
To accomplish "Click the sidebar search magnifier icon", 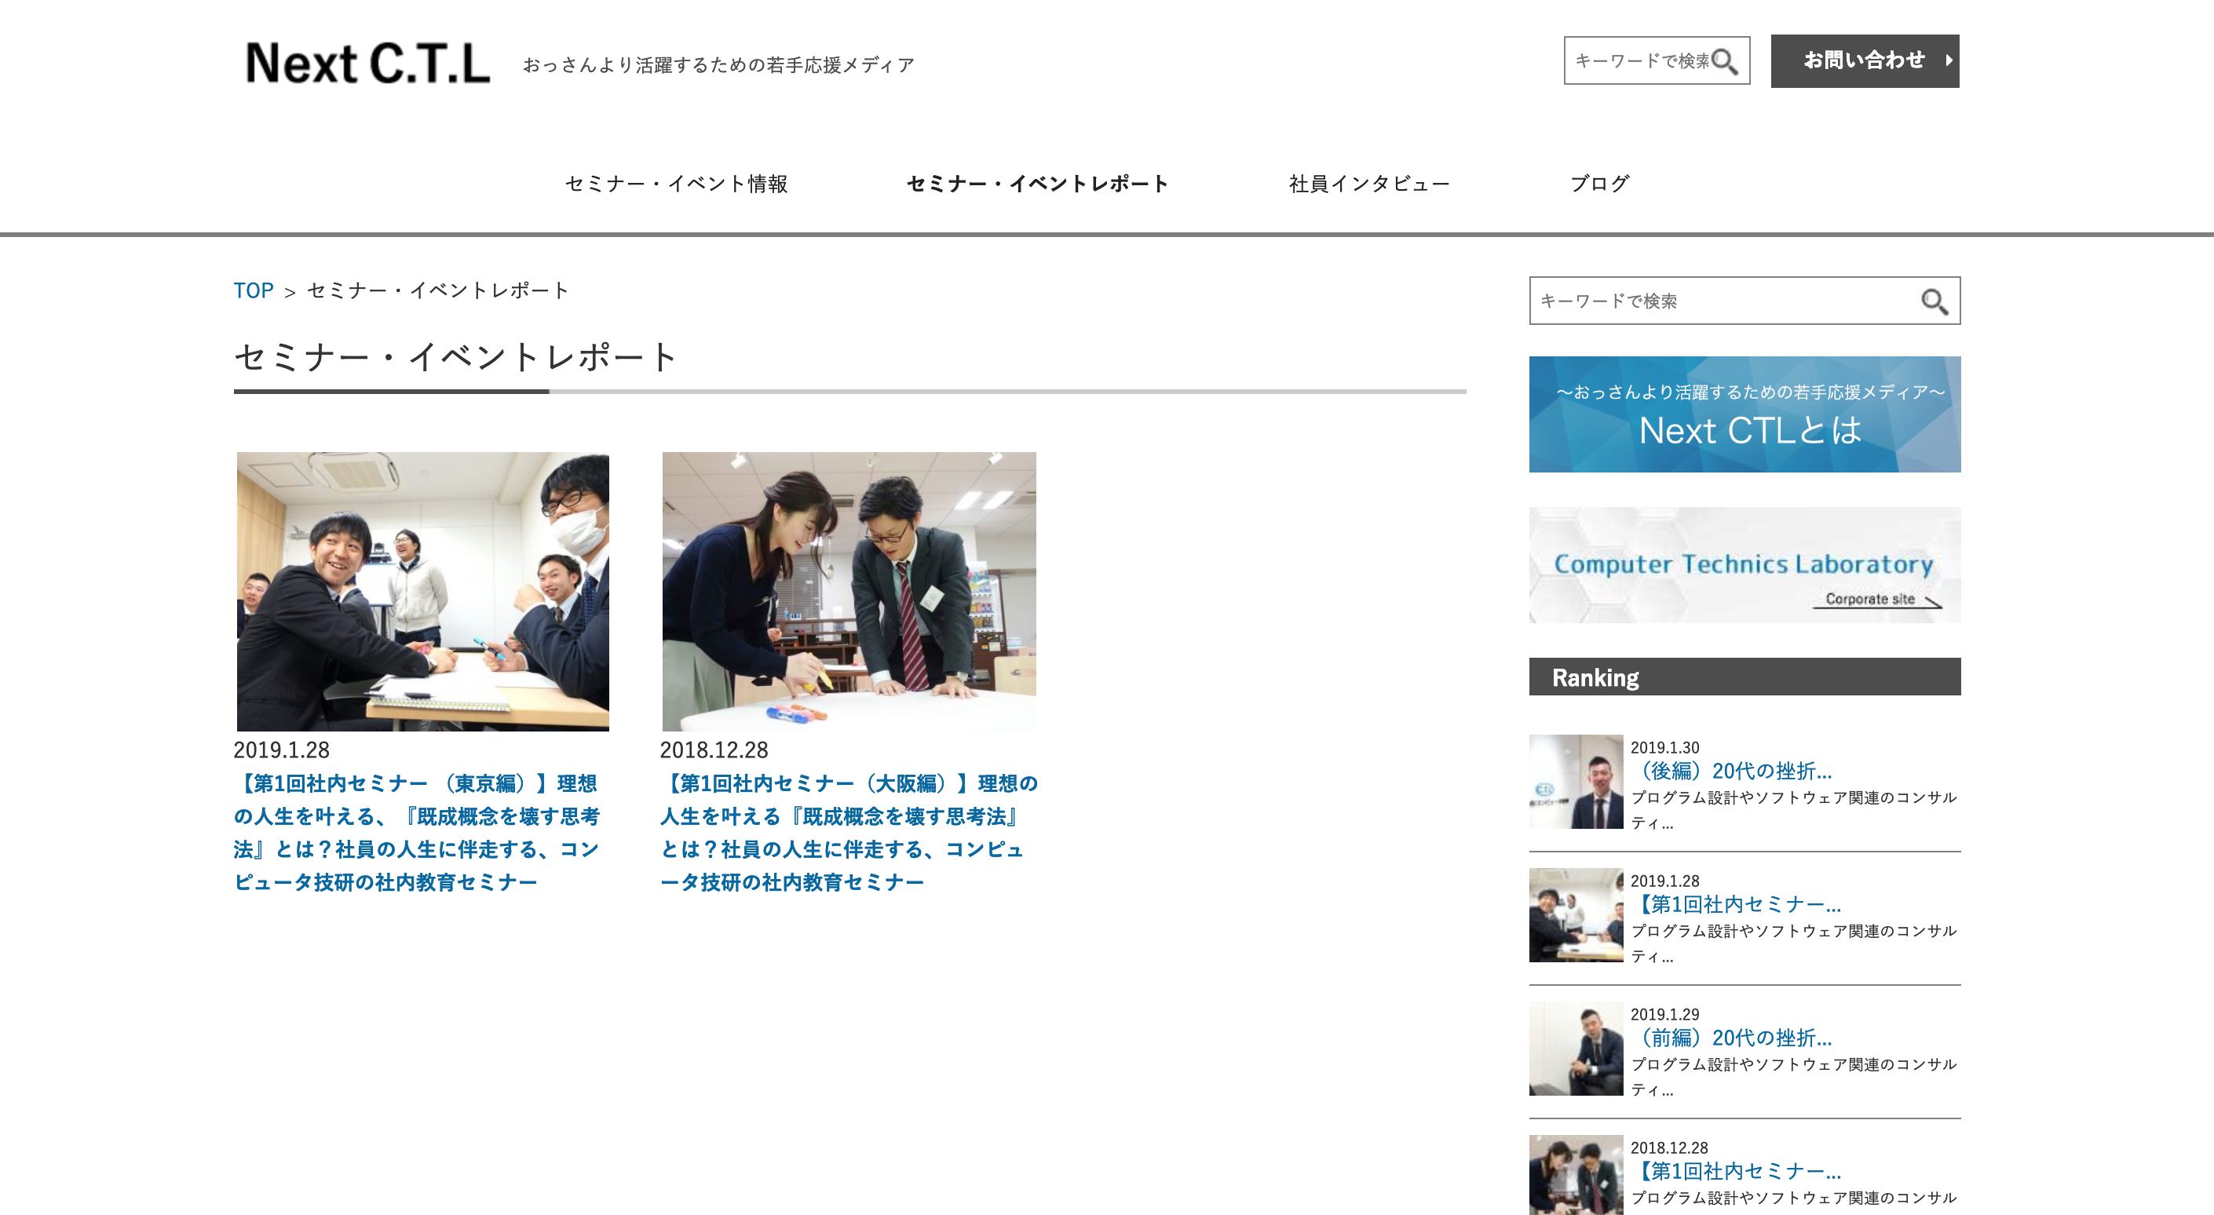I will tap(1934, 301).
